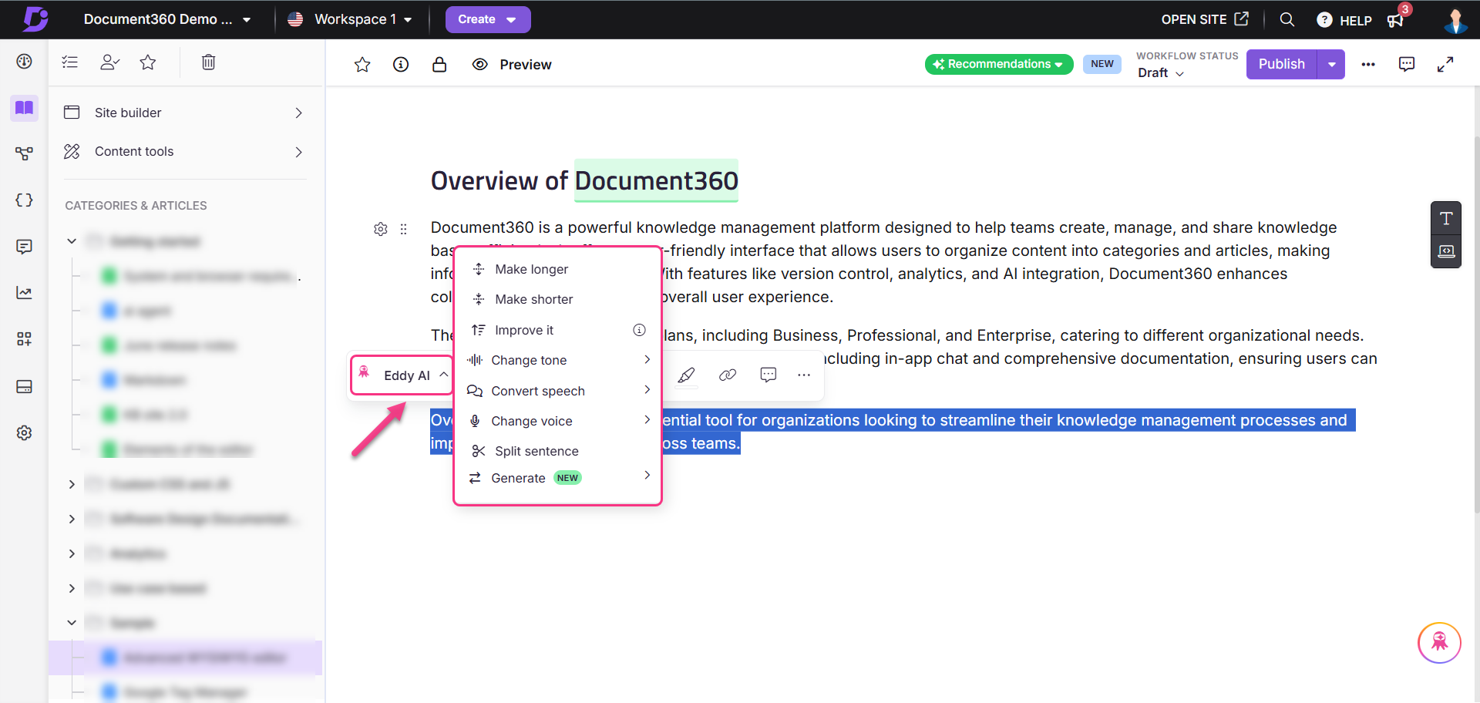1480x703 pixels.
Task: Collapse the first category in tree
Action: [x=72, y=241]
